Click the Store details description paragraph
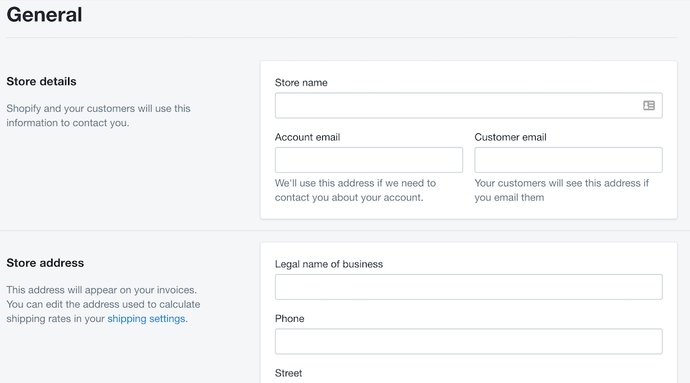The width and height of the screenshot is (690, 383). [98, 116]
